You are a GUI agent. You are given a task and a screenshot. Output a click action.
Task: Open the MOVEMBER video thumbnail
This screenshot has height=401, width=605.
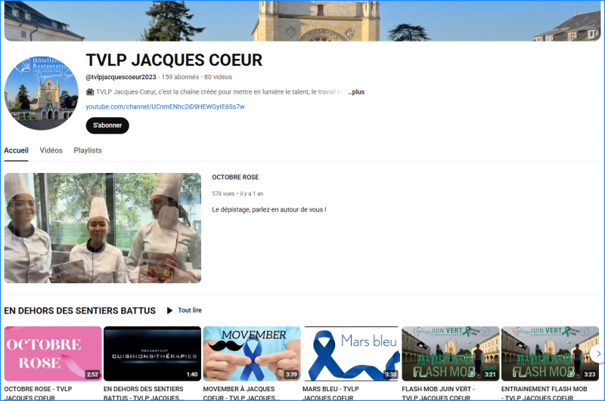tap(252, 353)
